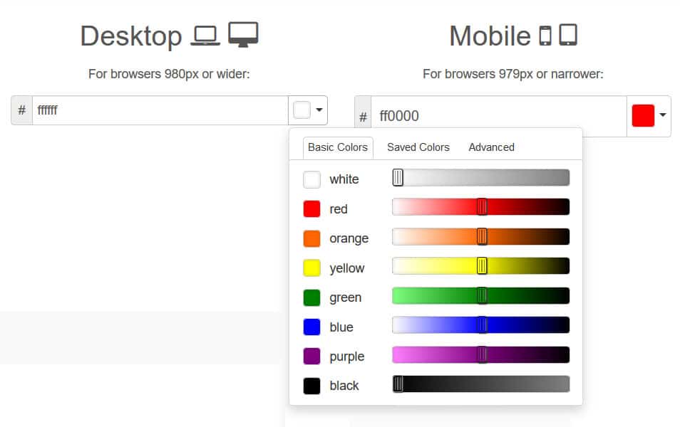The height and width of the screenshot is (427, 680).
Task: Click the smartphone icon beside Mobile heading
Action: tap(545, 36)
